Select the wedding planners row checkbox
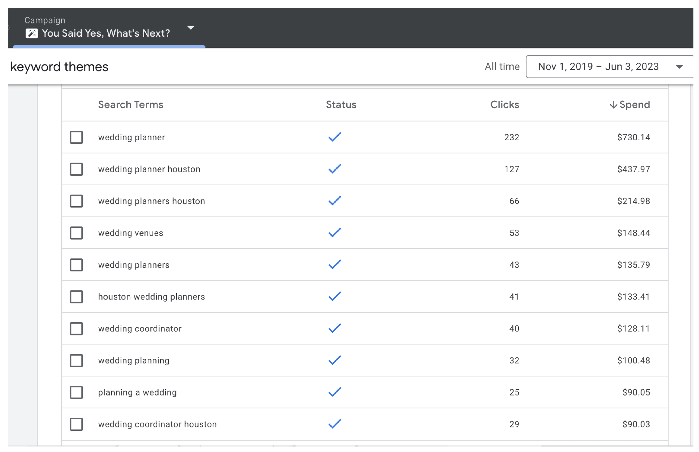The width and height of the screenshot is (699, 452). click(76, 265)
